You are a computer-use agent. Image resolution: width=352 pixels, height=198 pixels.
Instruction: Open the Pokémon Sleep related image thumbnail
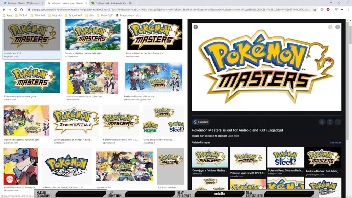(285, 157)
